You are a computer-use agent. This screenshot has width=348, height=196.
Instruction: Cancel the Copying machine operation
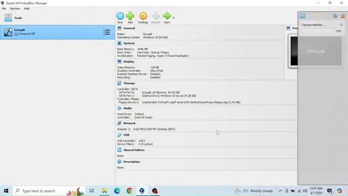(341, 25)
